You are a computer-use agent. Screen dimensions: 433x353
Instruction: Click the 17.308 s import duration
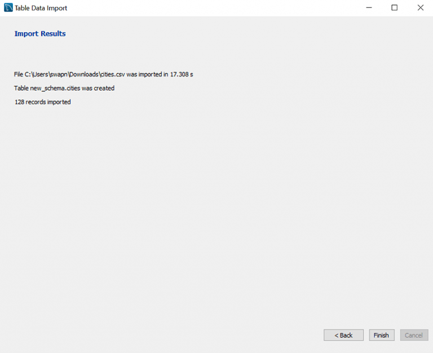point(182,74)
